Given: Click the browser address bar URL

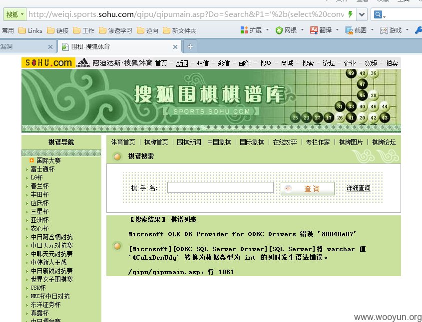Looking at the screenshot, I should click(186, 14).
